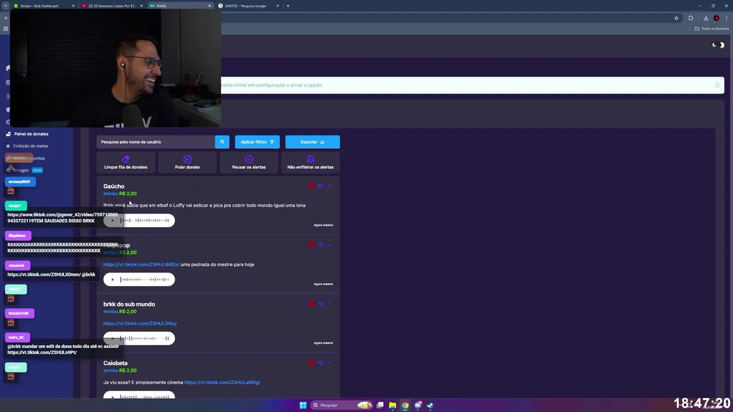The image size is (733, 412).
Task: Open the tab search dropdown in Chrome
Action: [5, 6]
